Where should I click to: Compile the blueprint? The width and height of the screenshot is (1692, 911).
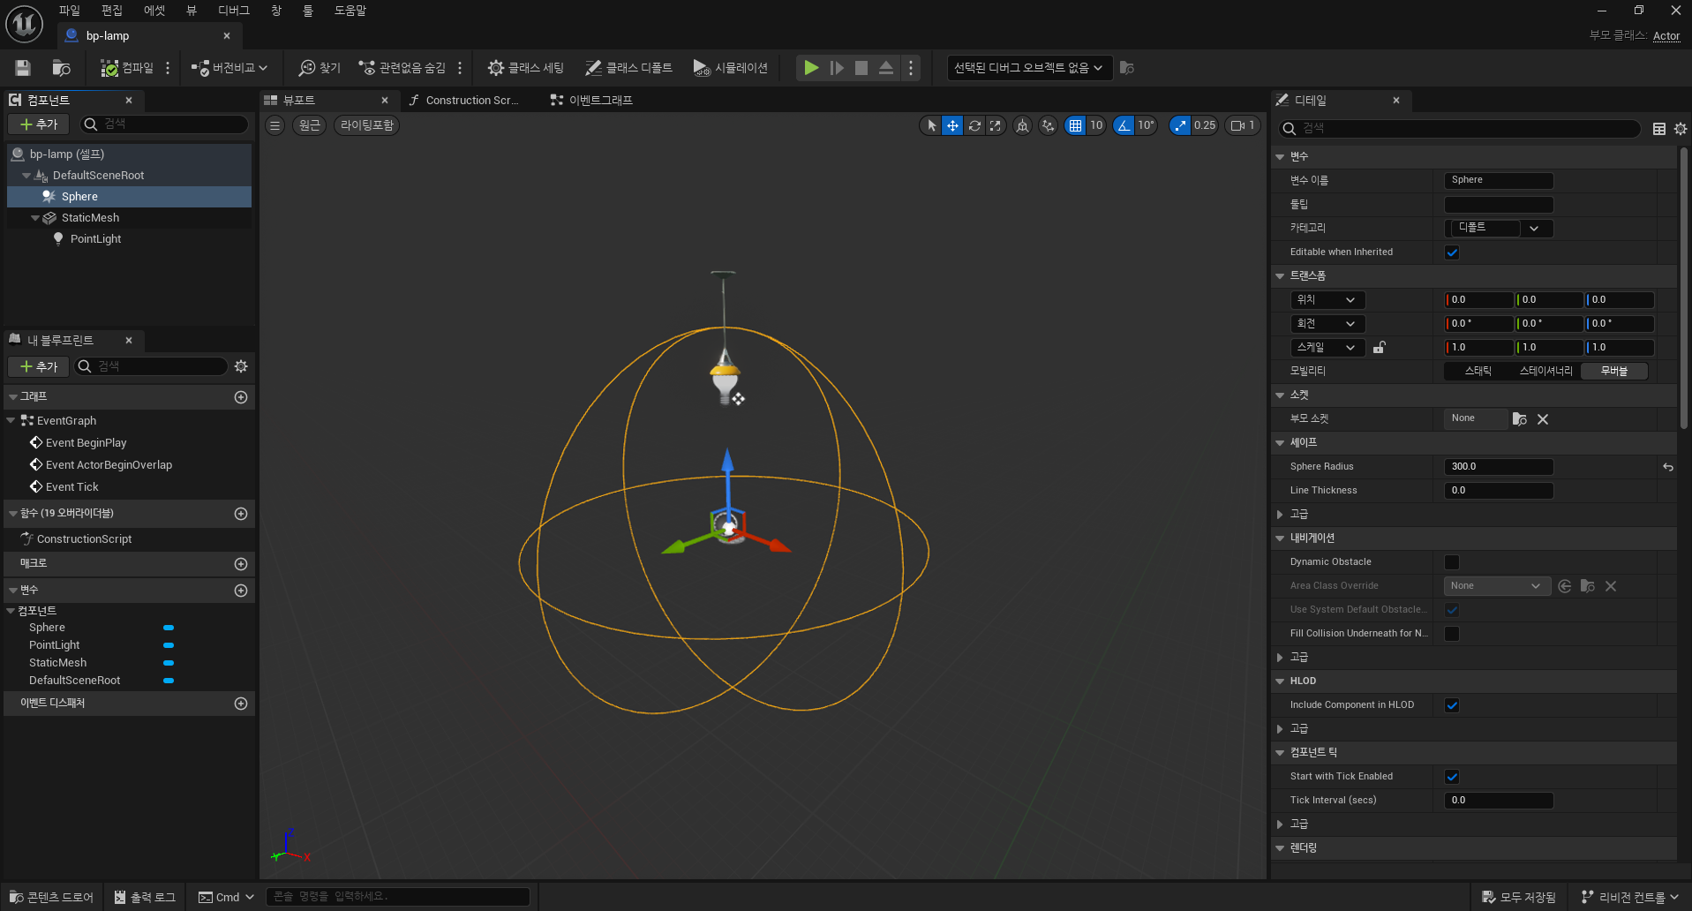tap(127, 68)
